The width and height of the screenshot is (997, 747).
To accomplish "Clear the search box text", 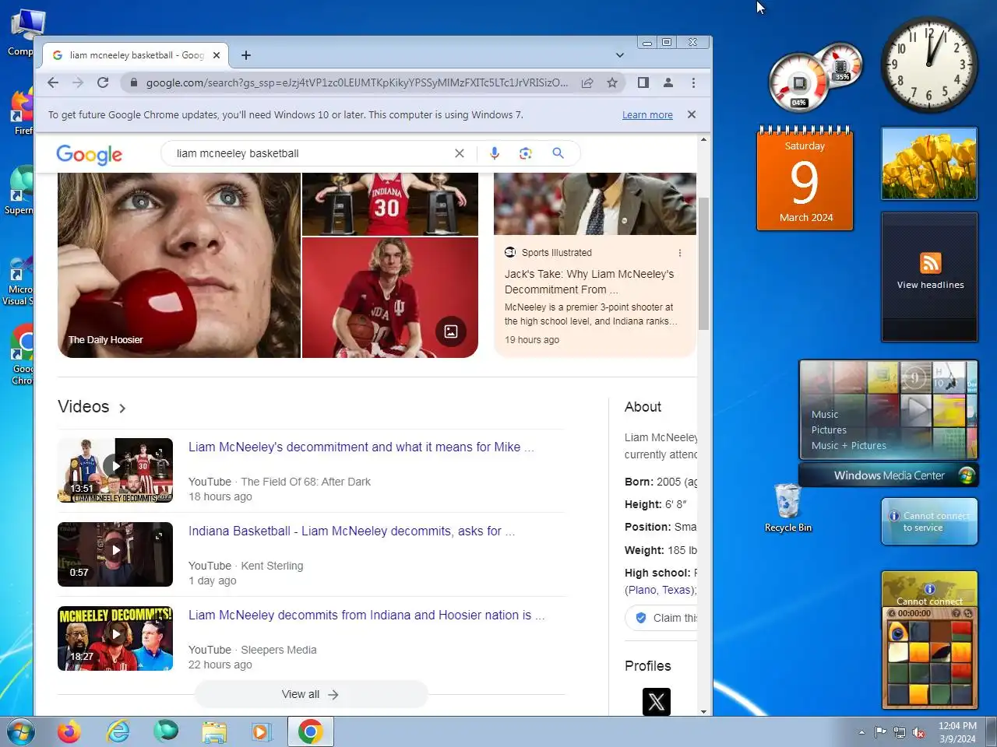I will [x=460, y=153].
